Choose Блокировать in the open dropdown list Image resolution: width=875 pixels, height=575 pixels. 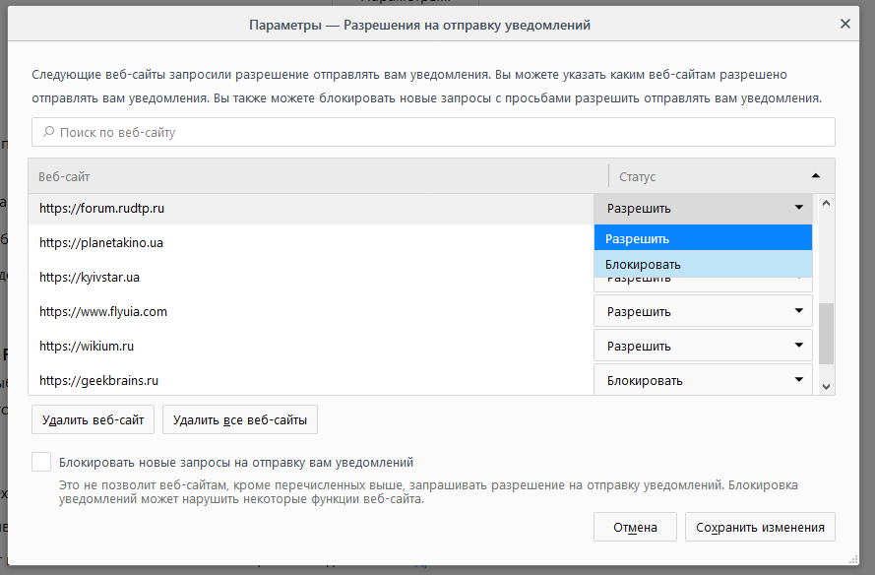(x=703, y=264)
